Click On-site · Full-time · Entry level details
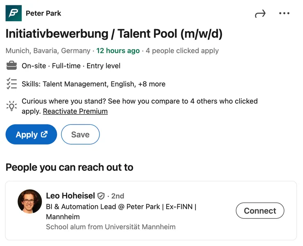This screenshot has width=303, height=246. pos(71,65)
